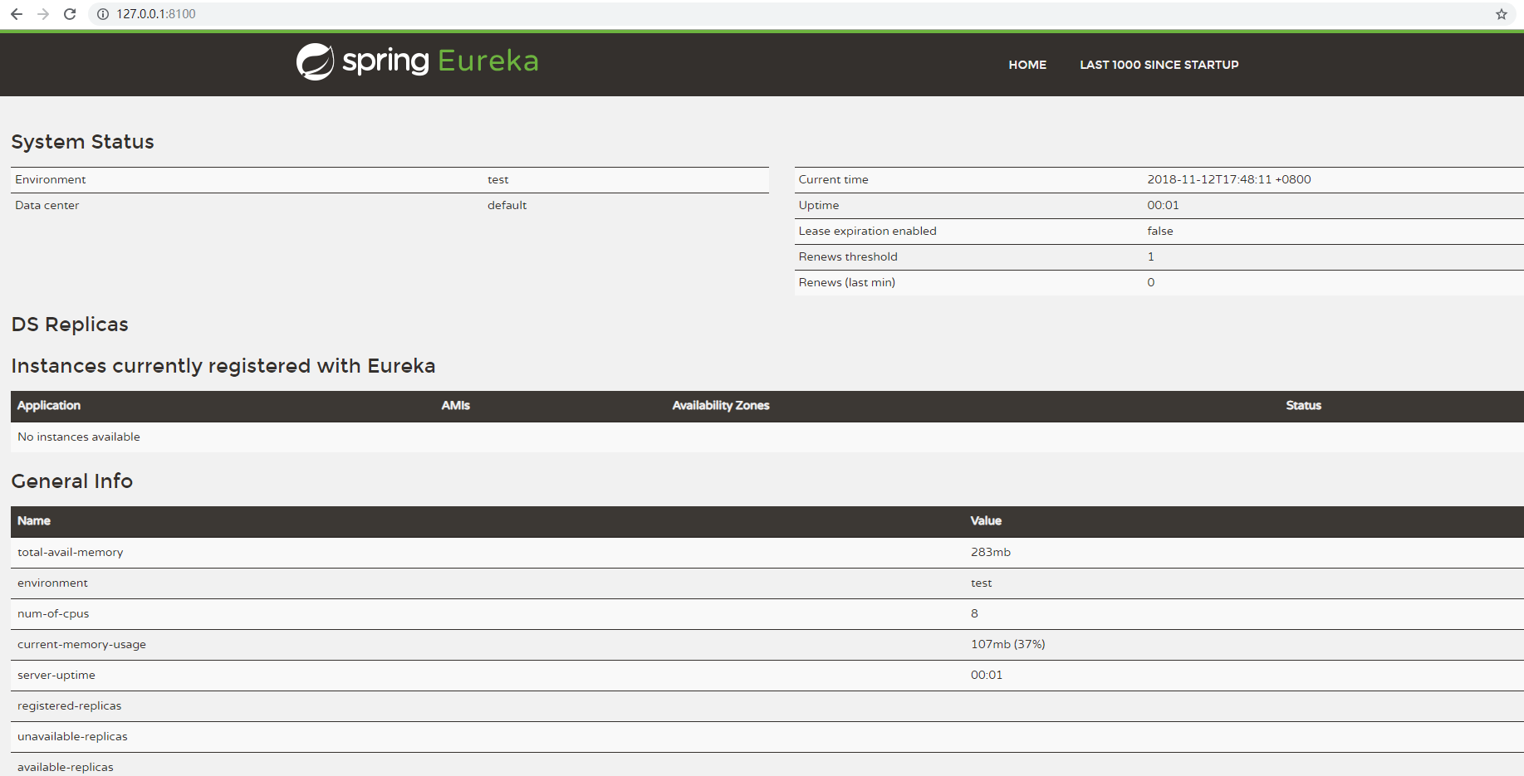Image resolution: width=1524 pixels, height=776 pixels.
Task: Select the false value for lease expiration
Action: 1160,231
